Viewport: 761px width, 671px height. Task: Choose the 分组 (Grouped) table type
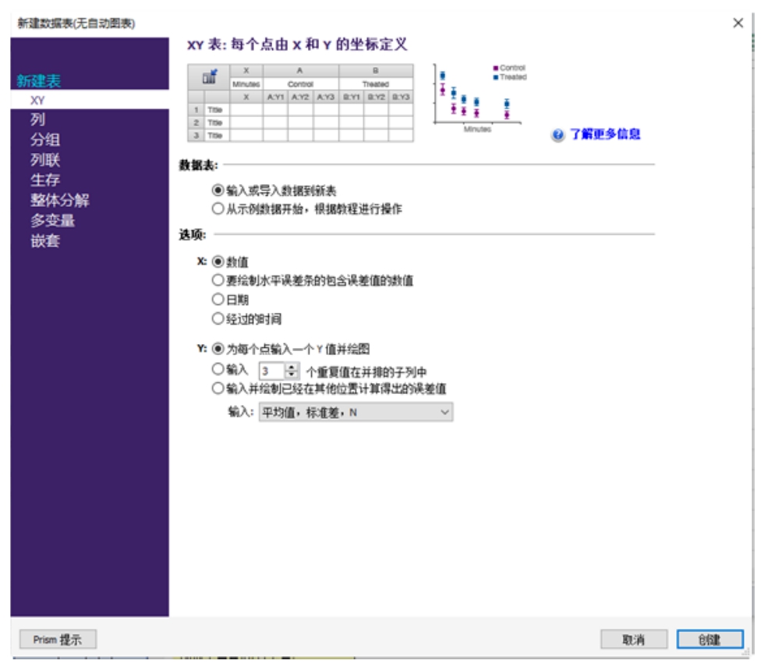tap(46, 140)
